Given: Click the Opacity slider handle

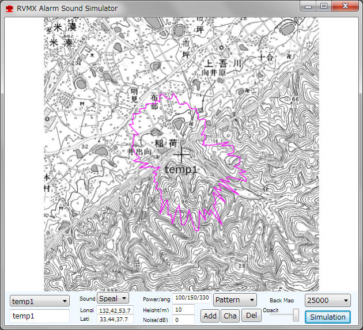Looking at the screenshot, I should (296, 315).
